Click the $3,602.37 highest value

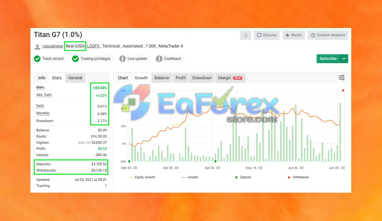point(99,143)
